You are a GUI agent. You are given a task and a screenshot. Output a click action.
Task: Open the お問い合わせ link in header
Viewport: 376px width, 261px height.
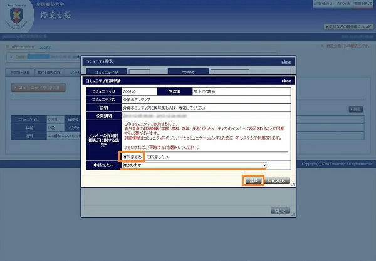pyautogui.click(x=324, y=4)
